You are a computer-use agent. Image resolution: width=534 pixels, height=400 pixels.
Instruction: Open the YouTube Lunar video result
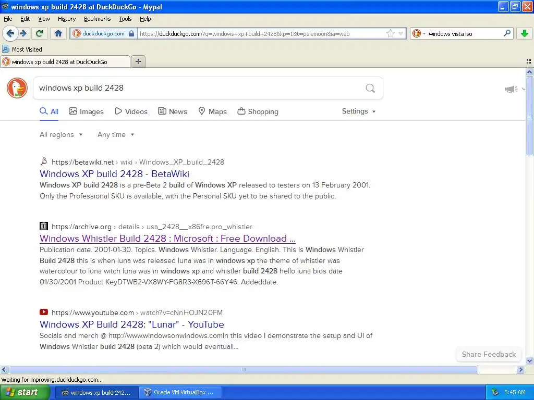(x=132, y=324)
